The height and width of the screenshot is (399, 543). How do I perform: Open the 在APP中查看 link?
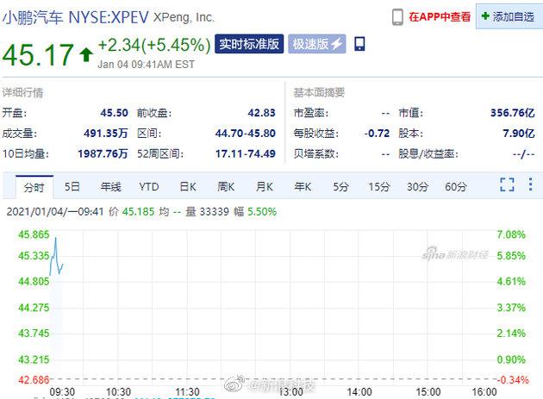click(440, 16)
